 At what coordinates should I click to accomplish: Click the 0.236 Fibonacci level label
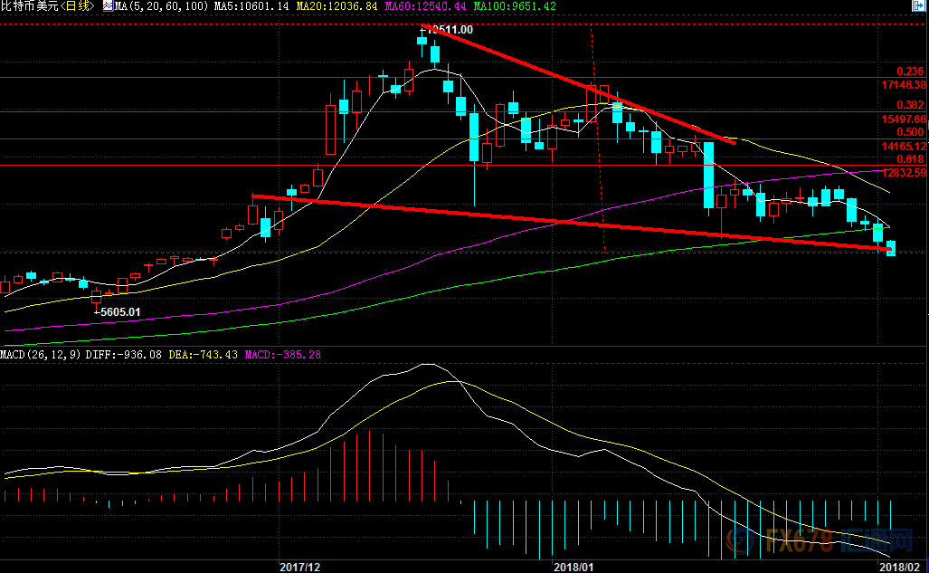910,72
